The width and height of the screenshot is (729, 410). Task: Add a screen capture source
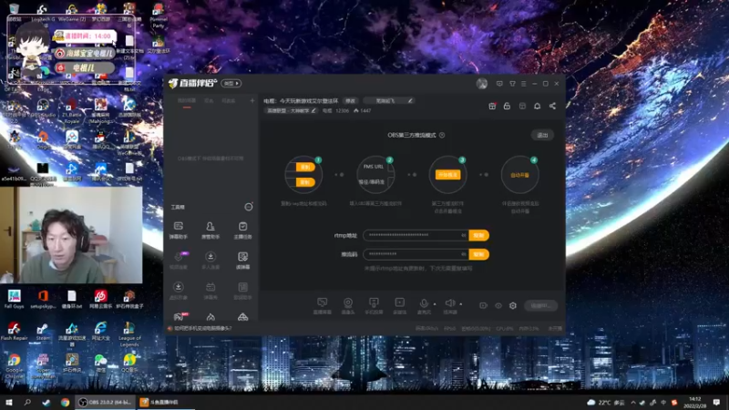coord(323,306)
